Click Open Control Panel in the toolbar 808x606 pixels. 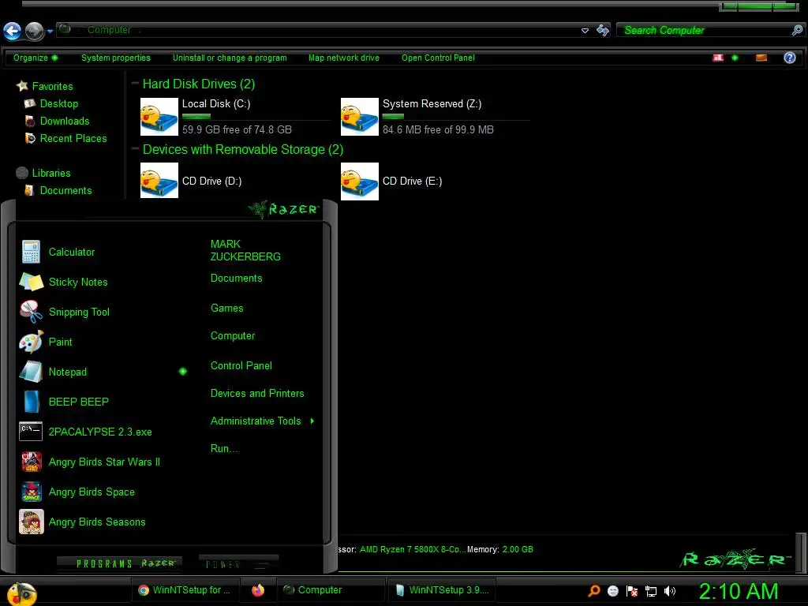[x=438, y=58]
